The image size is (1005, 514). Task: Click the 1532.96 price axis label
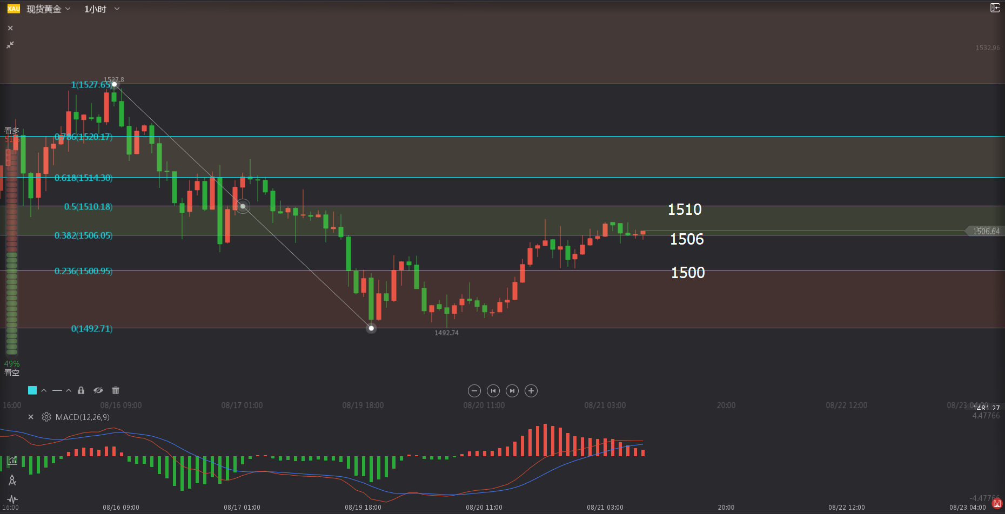pyautogui.click(x=988, y=48)
